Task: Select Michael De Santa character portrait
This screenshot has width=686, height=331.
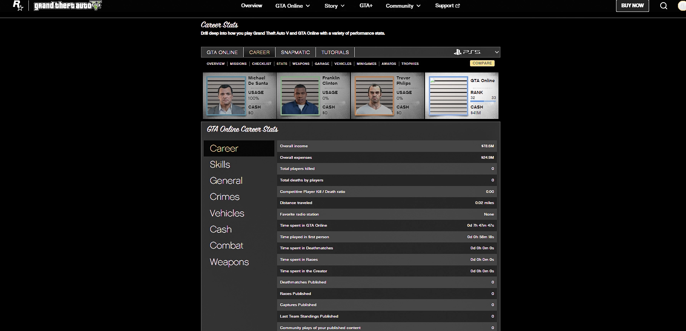Action: [x=226, y=96]
